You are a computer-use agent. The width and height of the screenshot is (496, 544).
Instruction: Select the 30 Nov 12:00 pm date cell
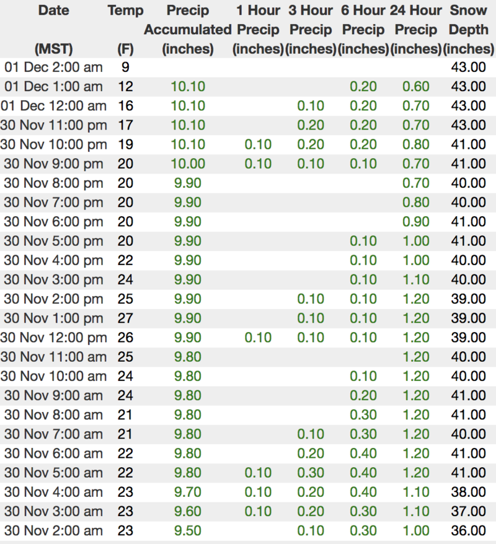[53, 338]
